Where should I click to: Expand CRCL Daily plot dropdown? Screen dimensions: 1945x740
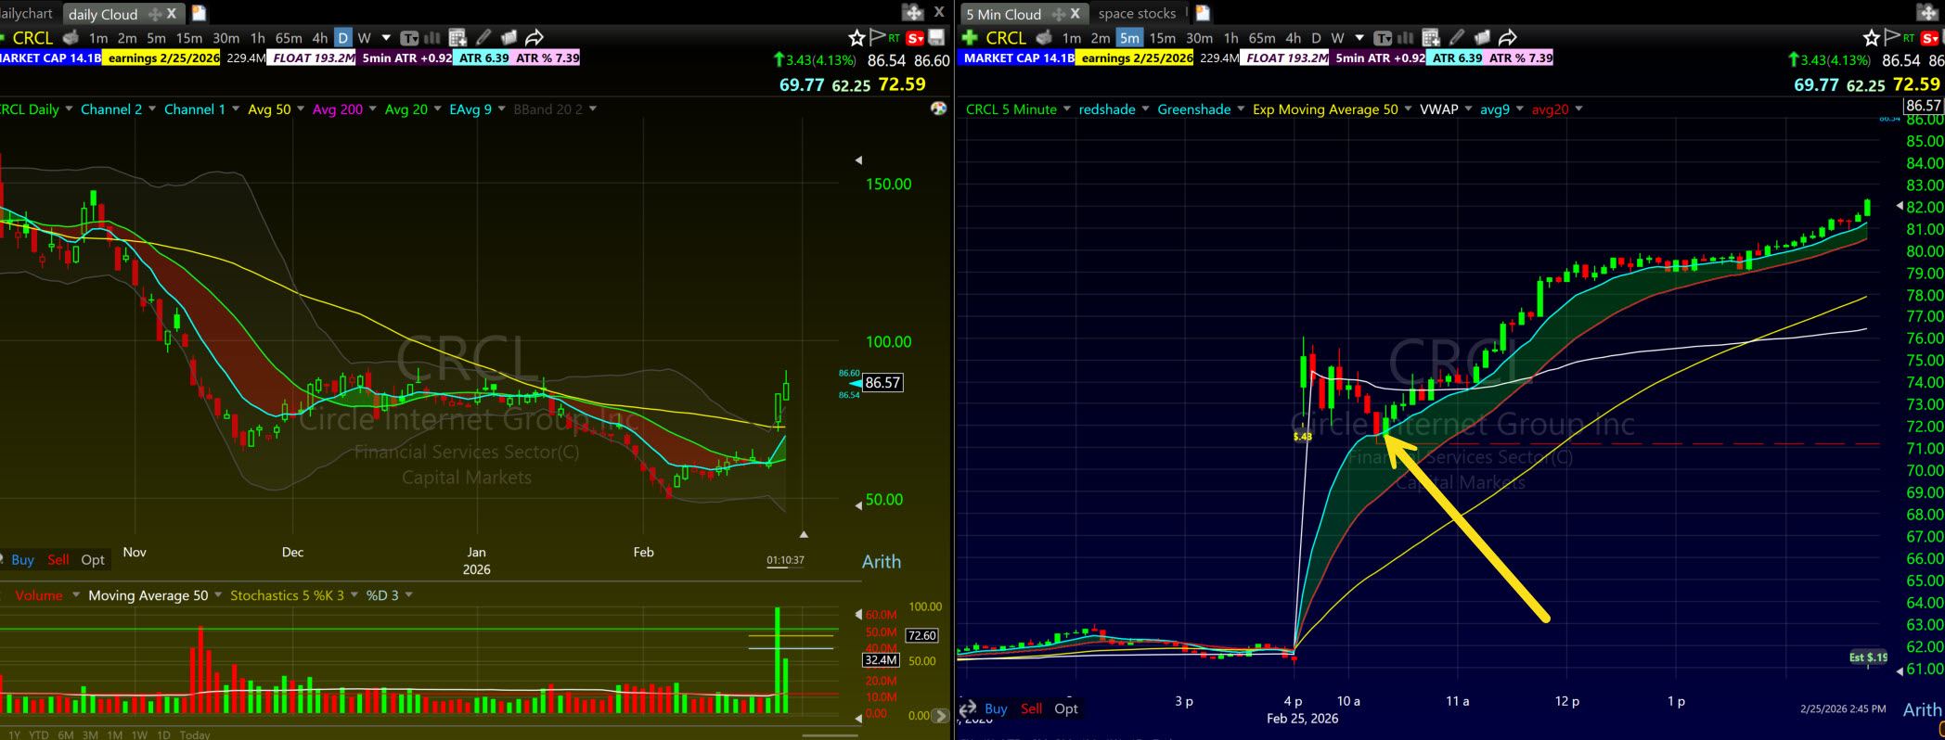pyautogui.click(x=69, y=108)
